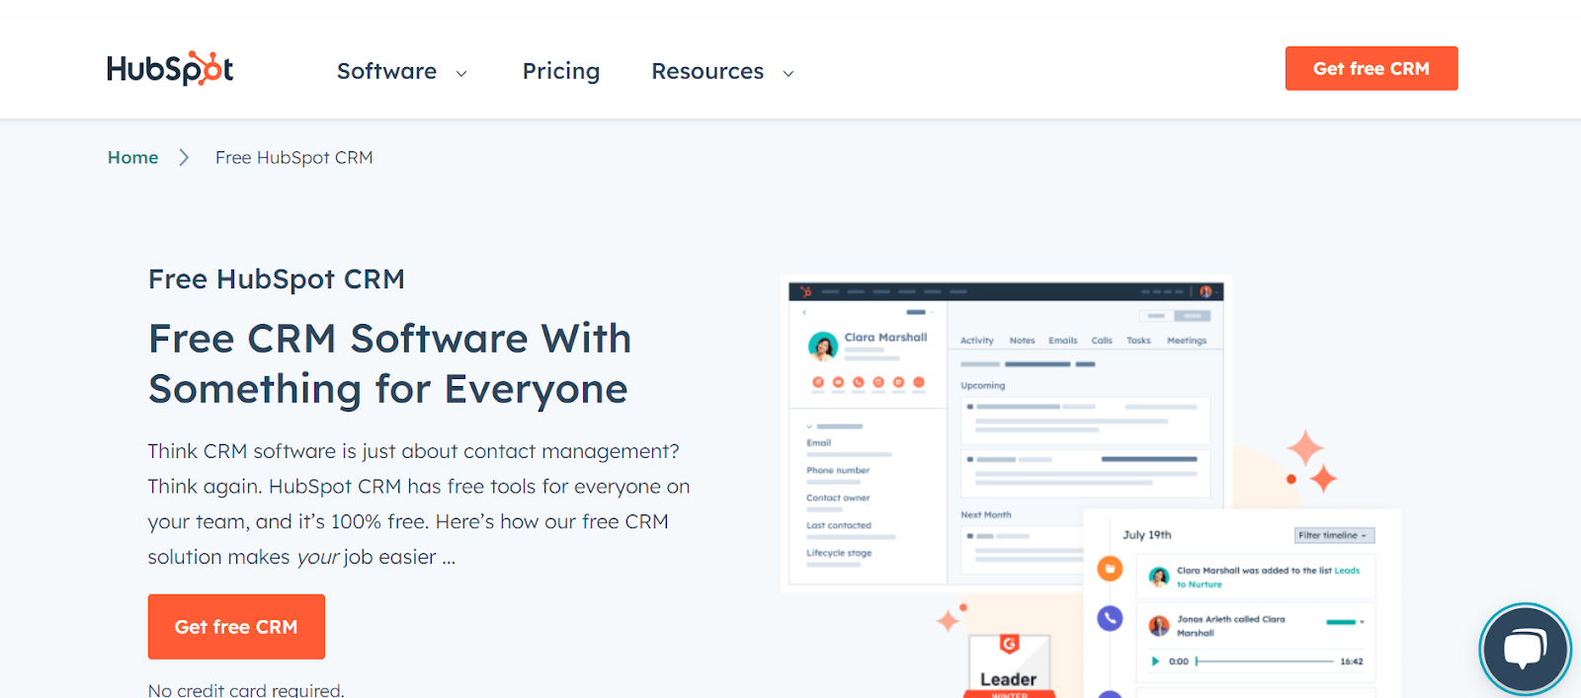This screenshot has height=698, width=1581.
Task: Select the Activity tab in mockup
Action: coord(977,341)
